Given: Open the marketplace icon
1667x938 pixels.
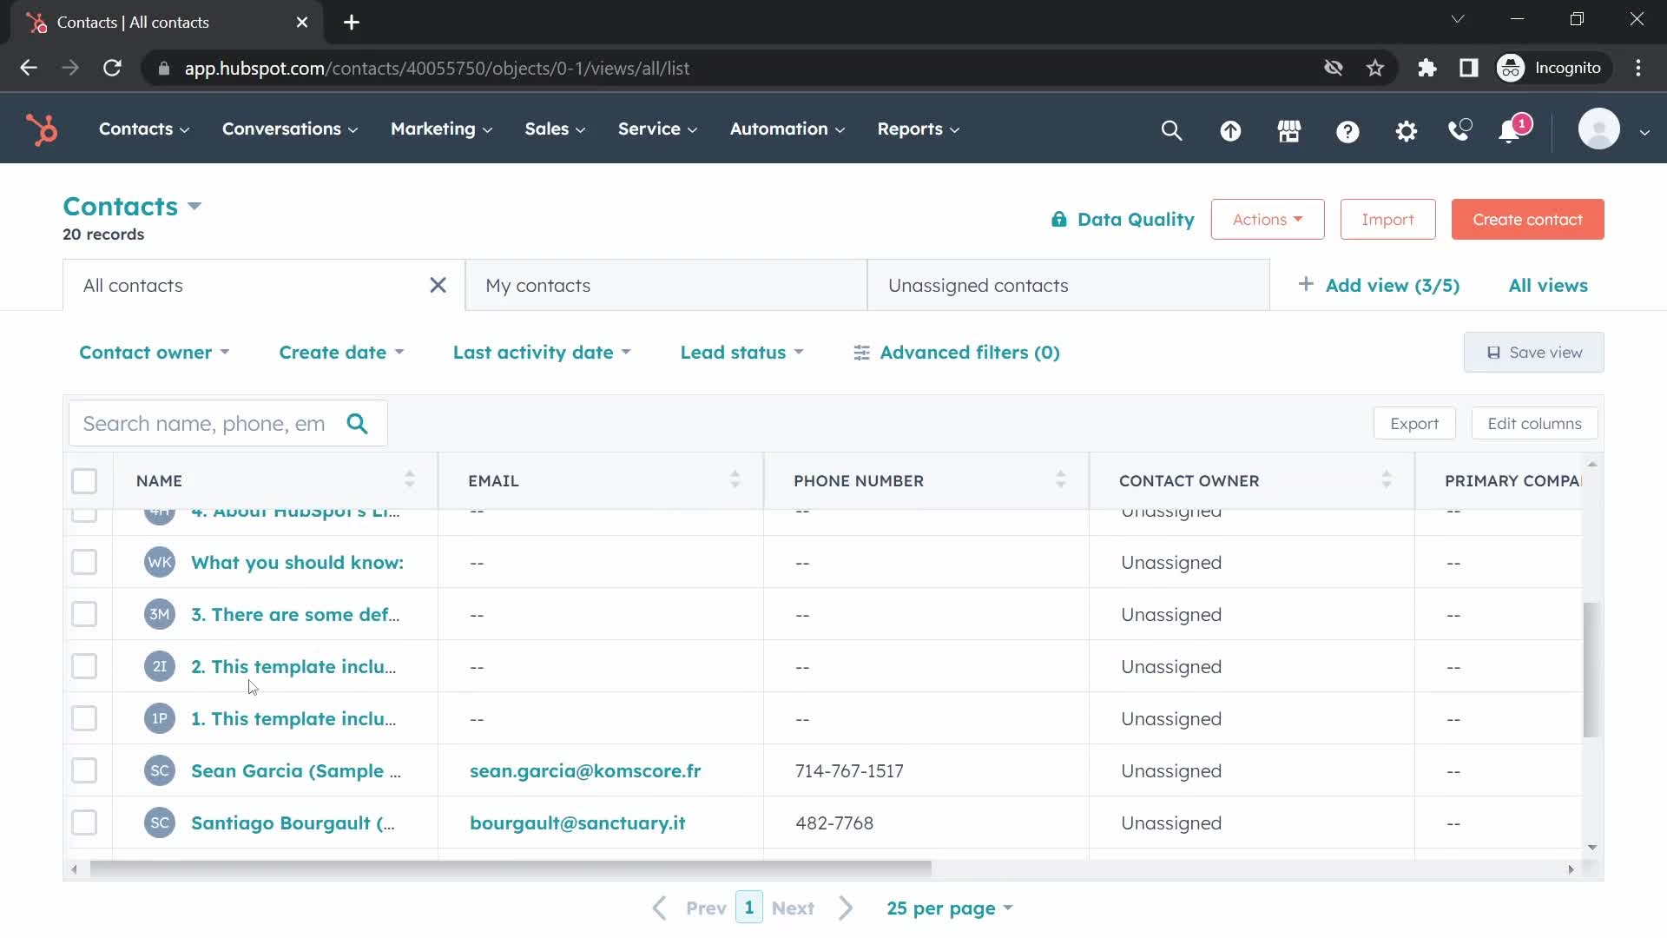Looking at the screenshot, I should pos(1288,131).
